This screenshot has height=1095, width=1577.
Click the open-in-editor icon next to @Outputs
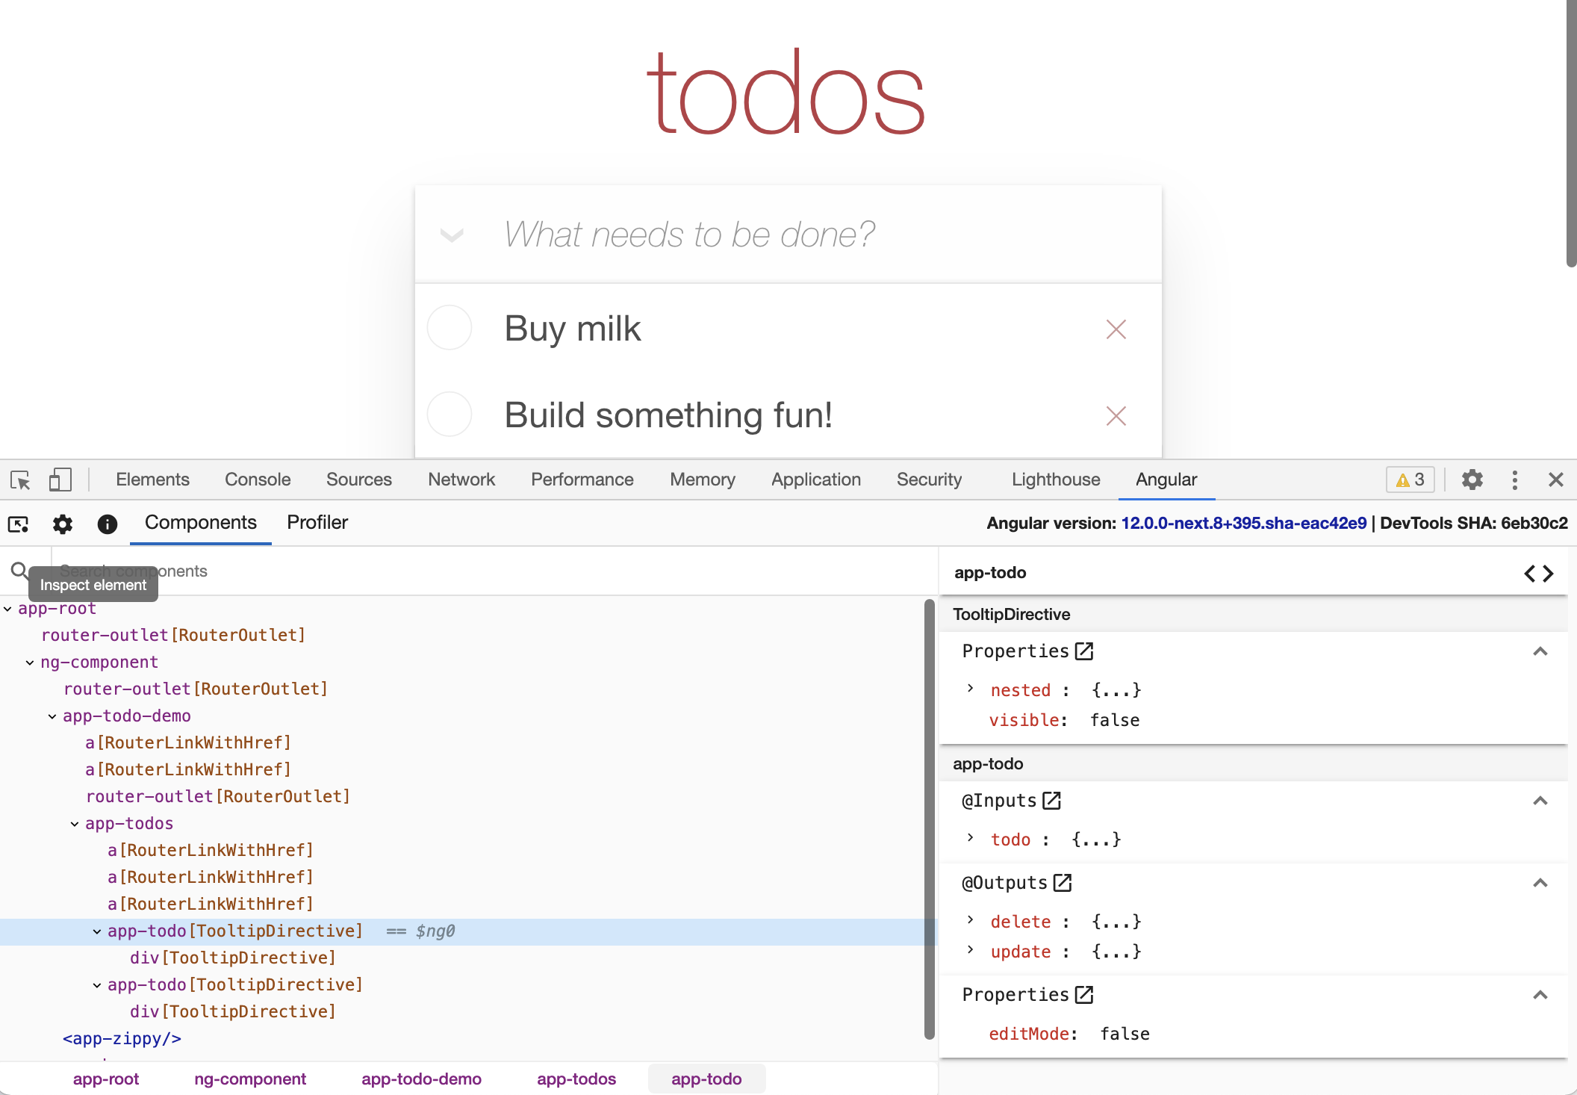1060,884
